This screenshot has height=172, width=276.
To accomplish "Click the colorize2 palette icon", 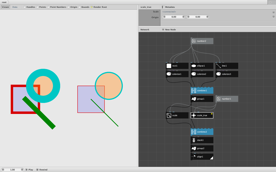I will coord(194,74).
